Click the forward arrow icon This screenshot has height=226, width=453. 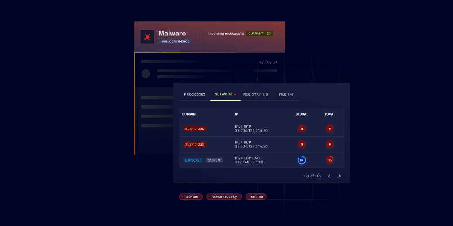pyautogui.click(x=276, y=63)
